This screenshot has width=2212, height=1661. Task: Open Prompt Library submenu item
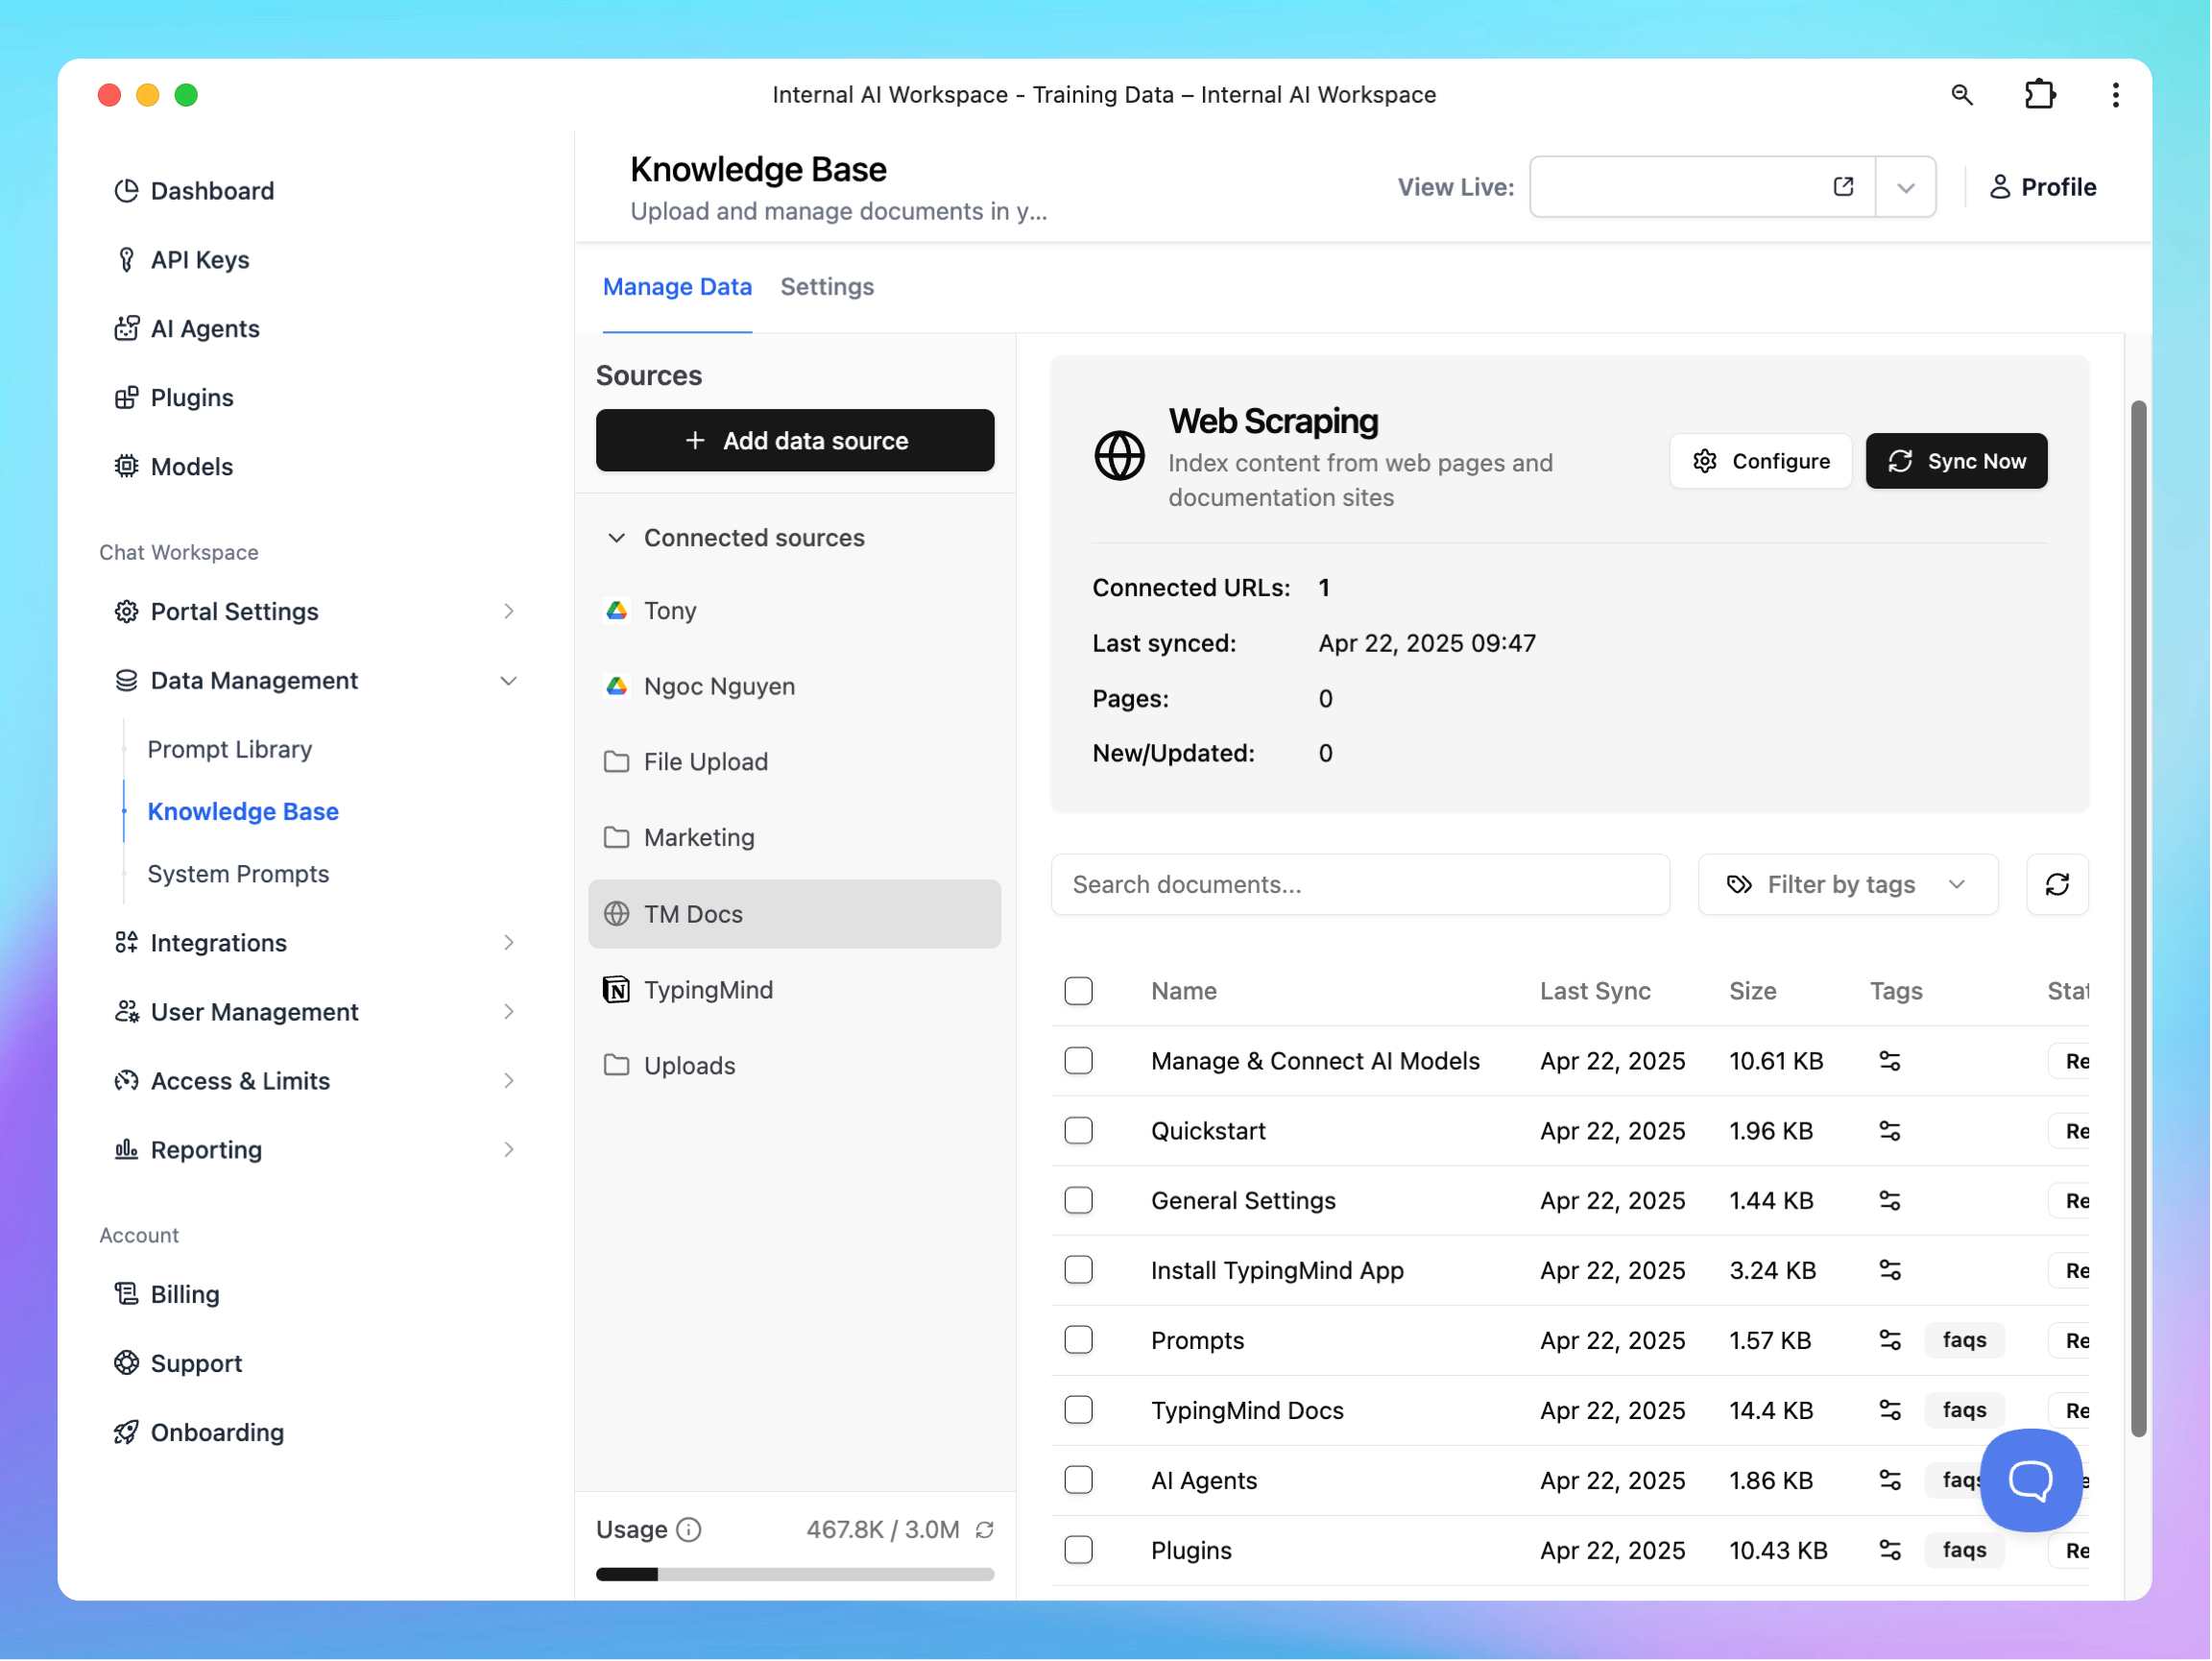[x=230, y=750]
